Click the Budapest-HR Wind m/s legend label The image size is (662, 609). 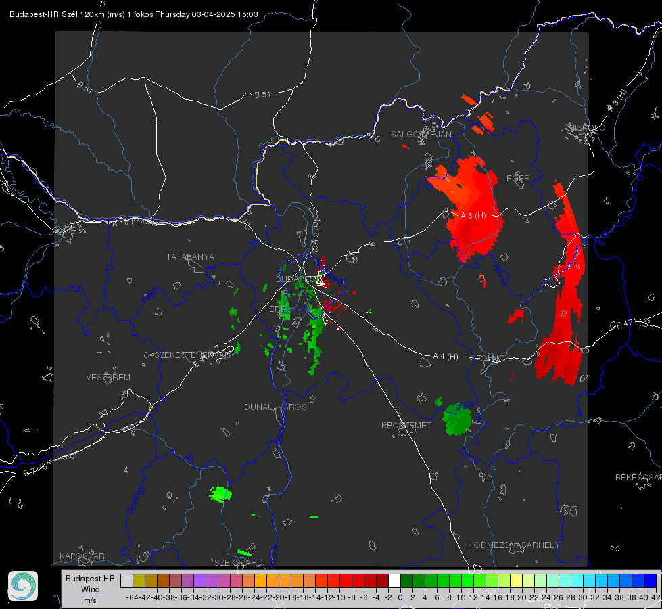pyautogui.click(x=91, y=589)
